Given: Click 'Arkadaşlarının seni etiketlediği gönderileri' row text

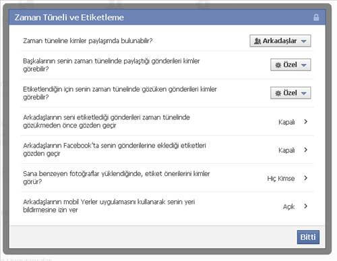Looking at the screenshot, I should (x=106, y=121).
